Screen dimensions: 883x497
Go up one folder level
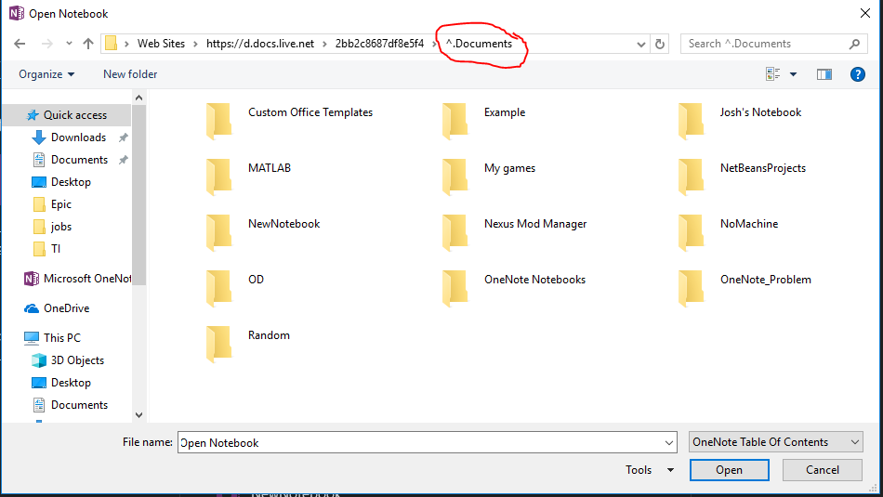tap(88, 44)
